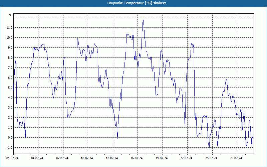Click the 2,0 y-axis label
Image resolution: width=267 pixels, height=167 pixels.
click(x=10, y=118)
